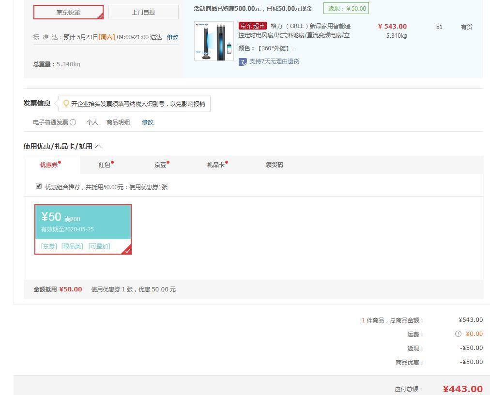Switch to the 礼品卡 tab
Screen dimensions: 490x395
(216, 165)
